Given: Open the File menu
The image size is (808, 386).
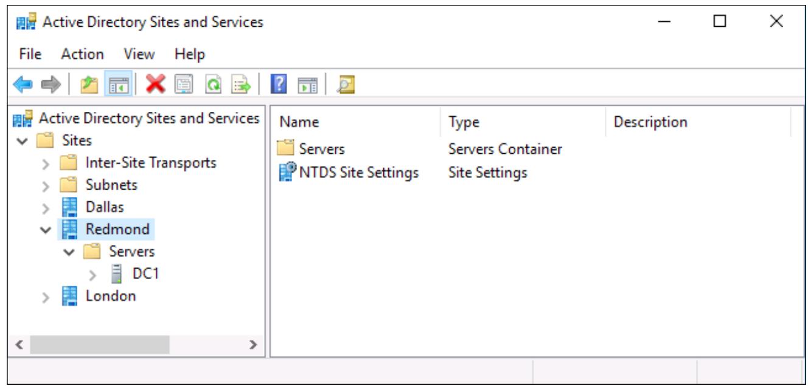Looking at the screenshot, I should point(30,54).
